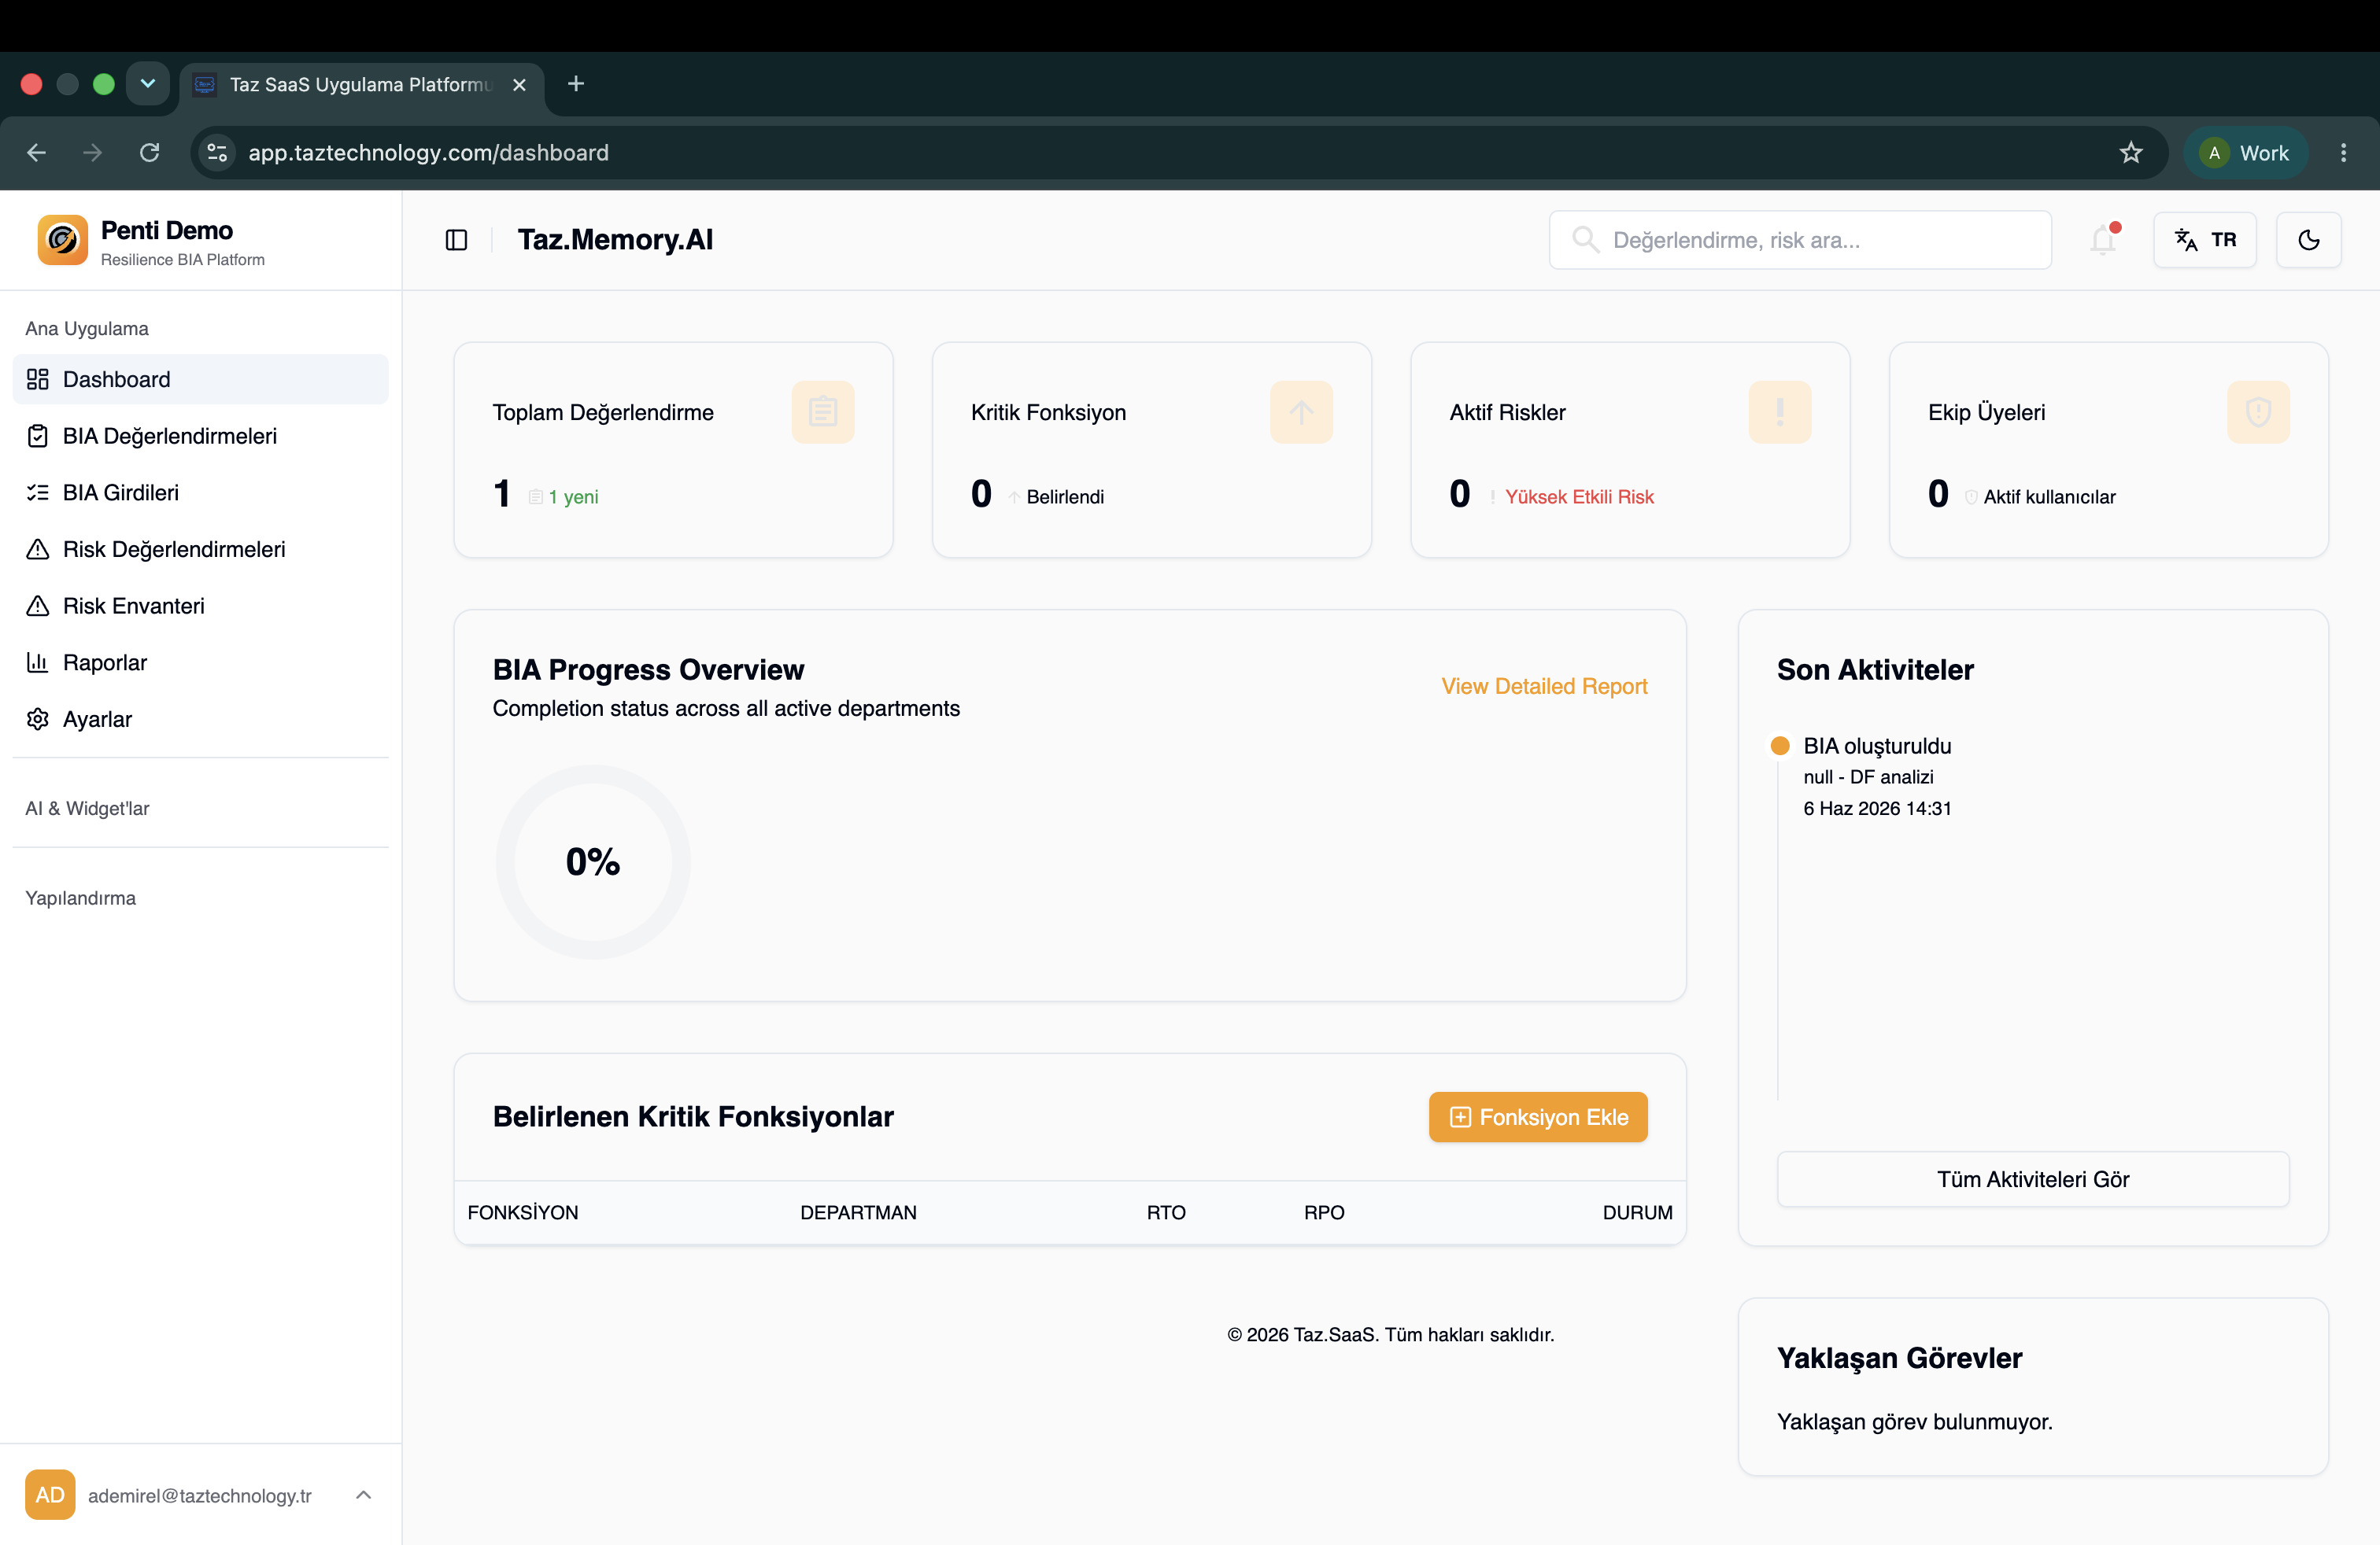Open the notifications bell
This screenshot has width=2380, height=1545.
[x=2102, y=240]
